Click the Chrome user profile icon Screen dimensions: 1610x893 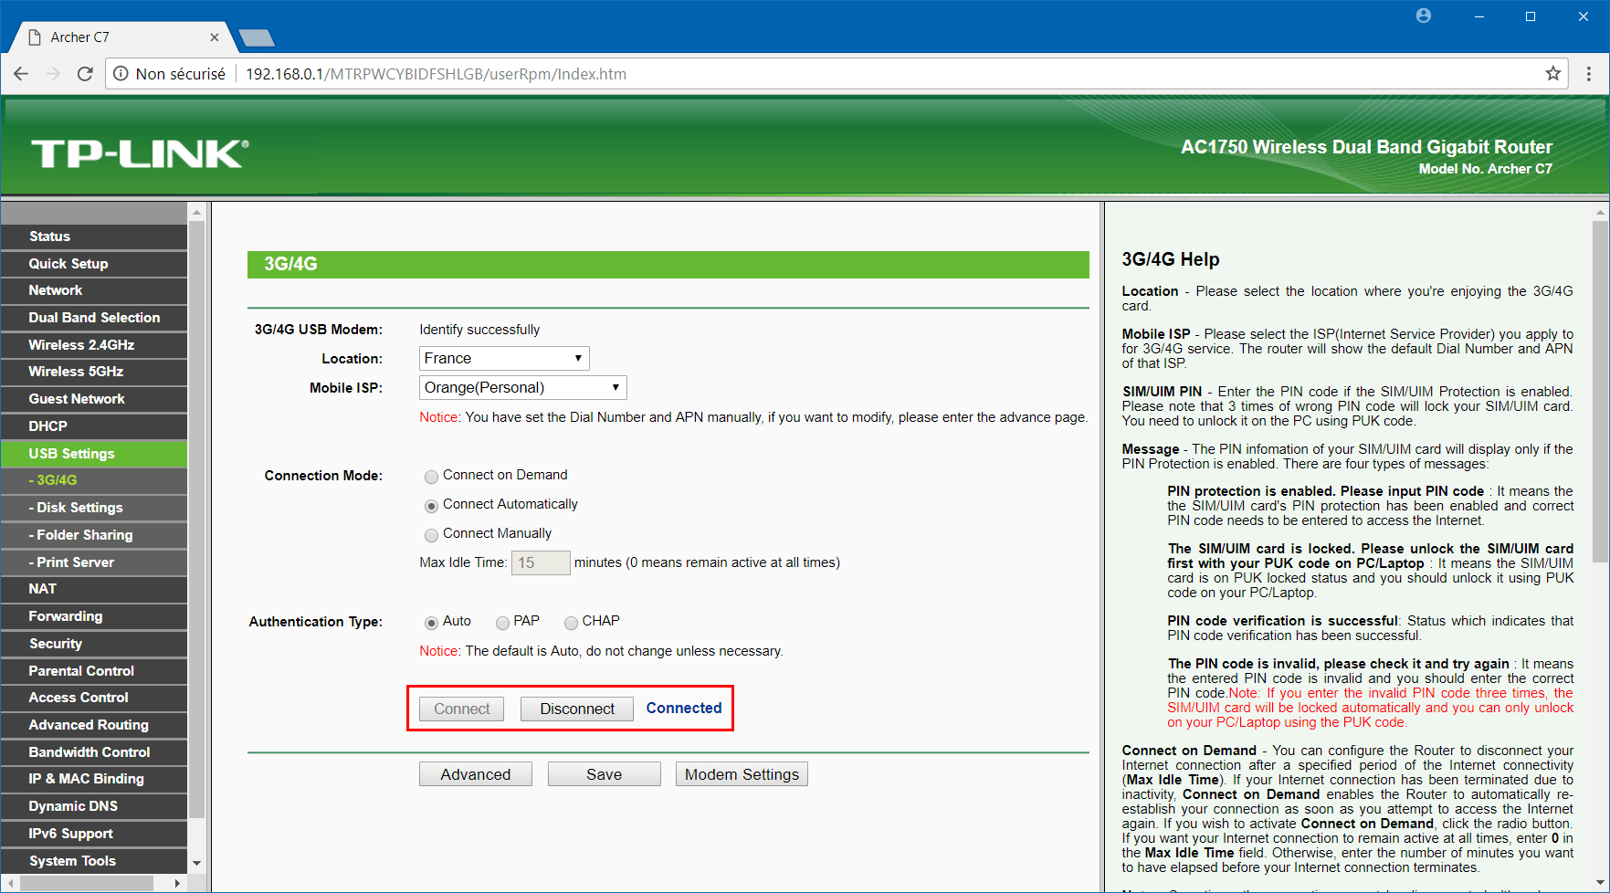1424,16
